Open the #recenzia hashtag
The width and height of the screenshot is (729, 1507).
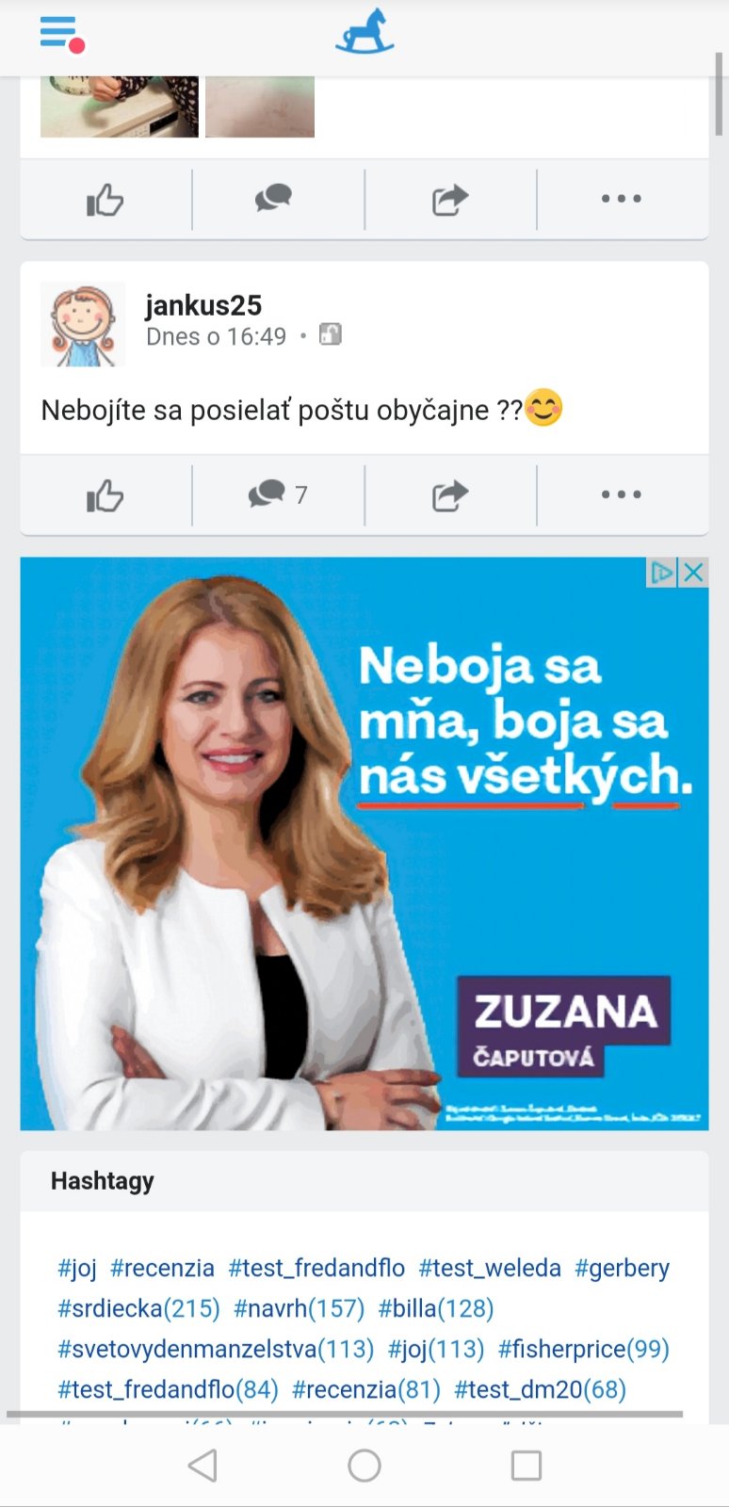click(162, 1268)
